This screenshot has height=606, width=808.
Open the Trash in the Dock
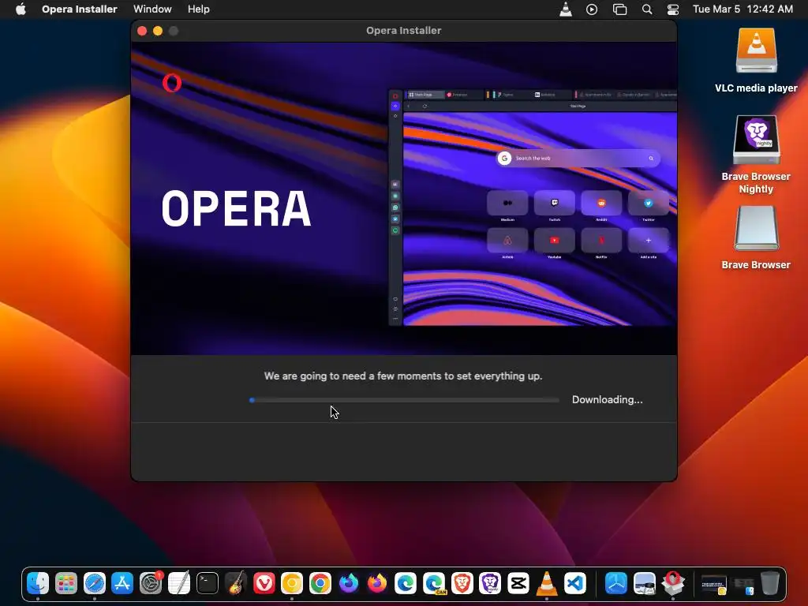(x=770, y=583)
